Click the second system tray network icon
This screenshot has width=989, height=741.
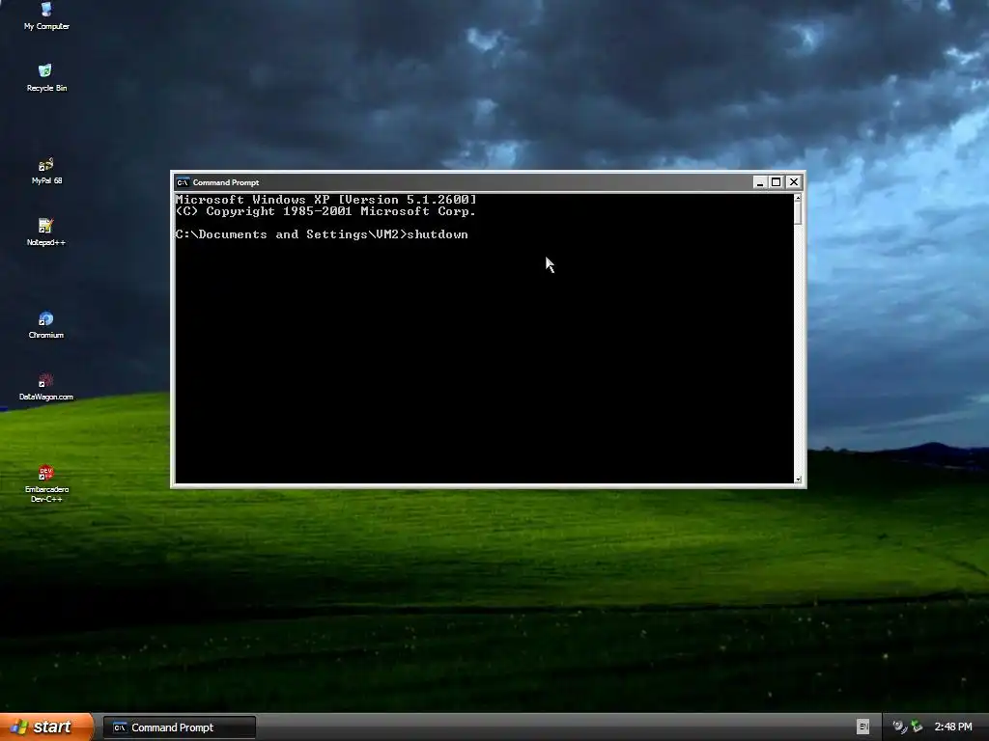pos(917,727)
